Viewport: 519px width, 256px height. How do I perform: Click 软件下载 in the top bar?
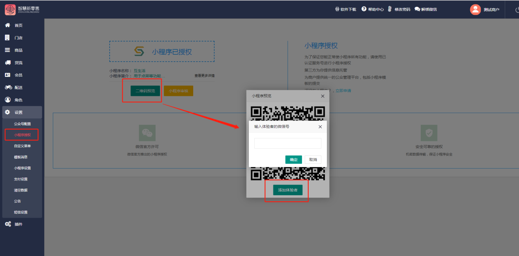click(x=348, y=9)
